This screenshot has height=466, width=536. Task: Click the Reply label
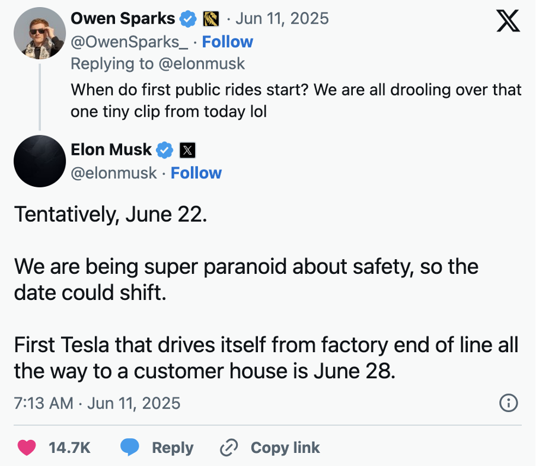tap(173, 448)
